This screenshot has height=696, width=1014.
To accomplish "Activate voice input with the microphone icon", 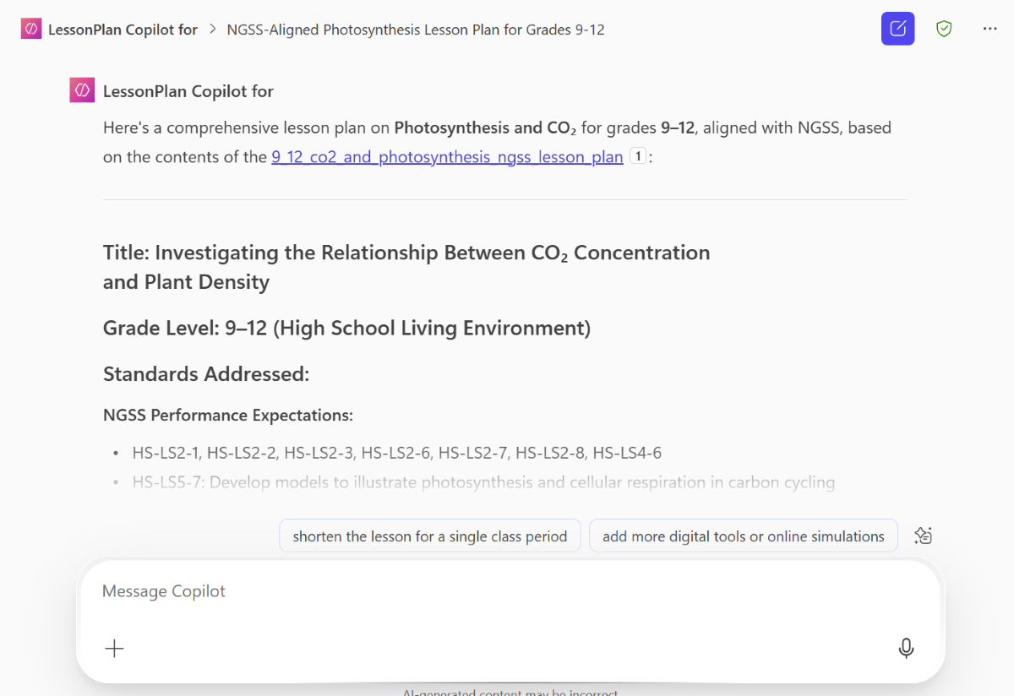I will [x=906, y=648].
